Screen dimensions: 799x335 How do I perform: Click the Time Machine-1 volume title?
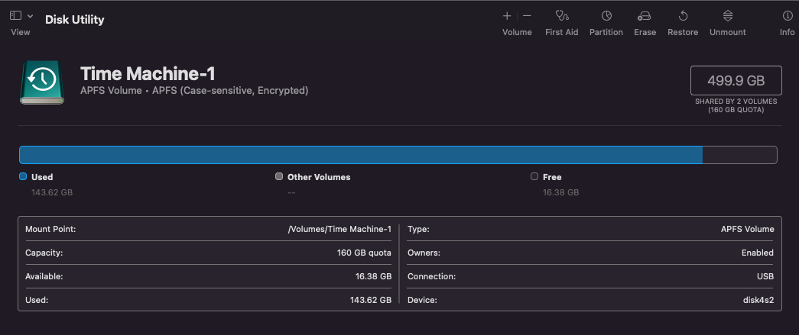[x=148, y=74]
